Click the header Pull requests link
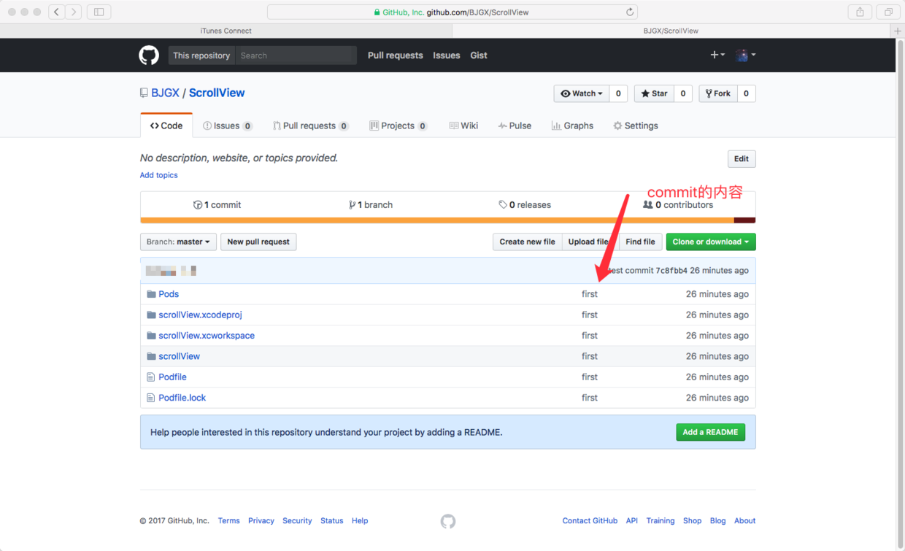905x551 pixels. pos(396,55)
